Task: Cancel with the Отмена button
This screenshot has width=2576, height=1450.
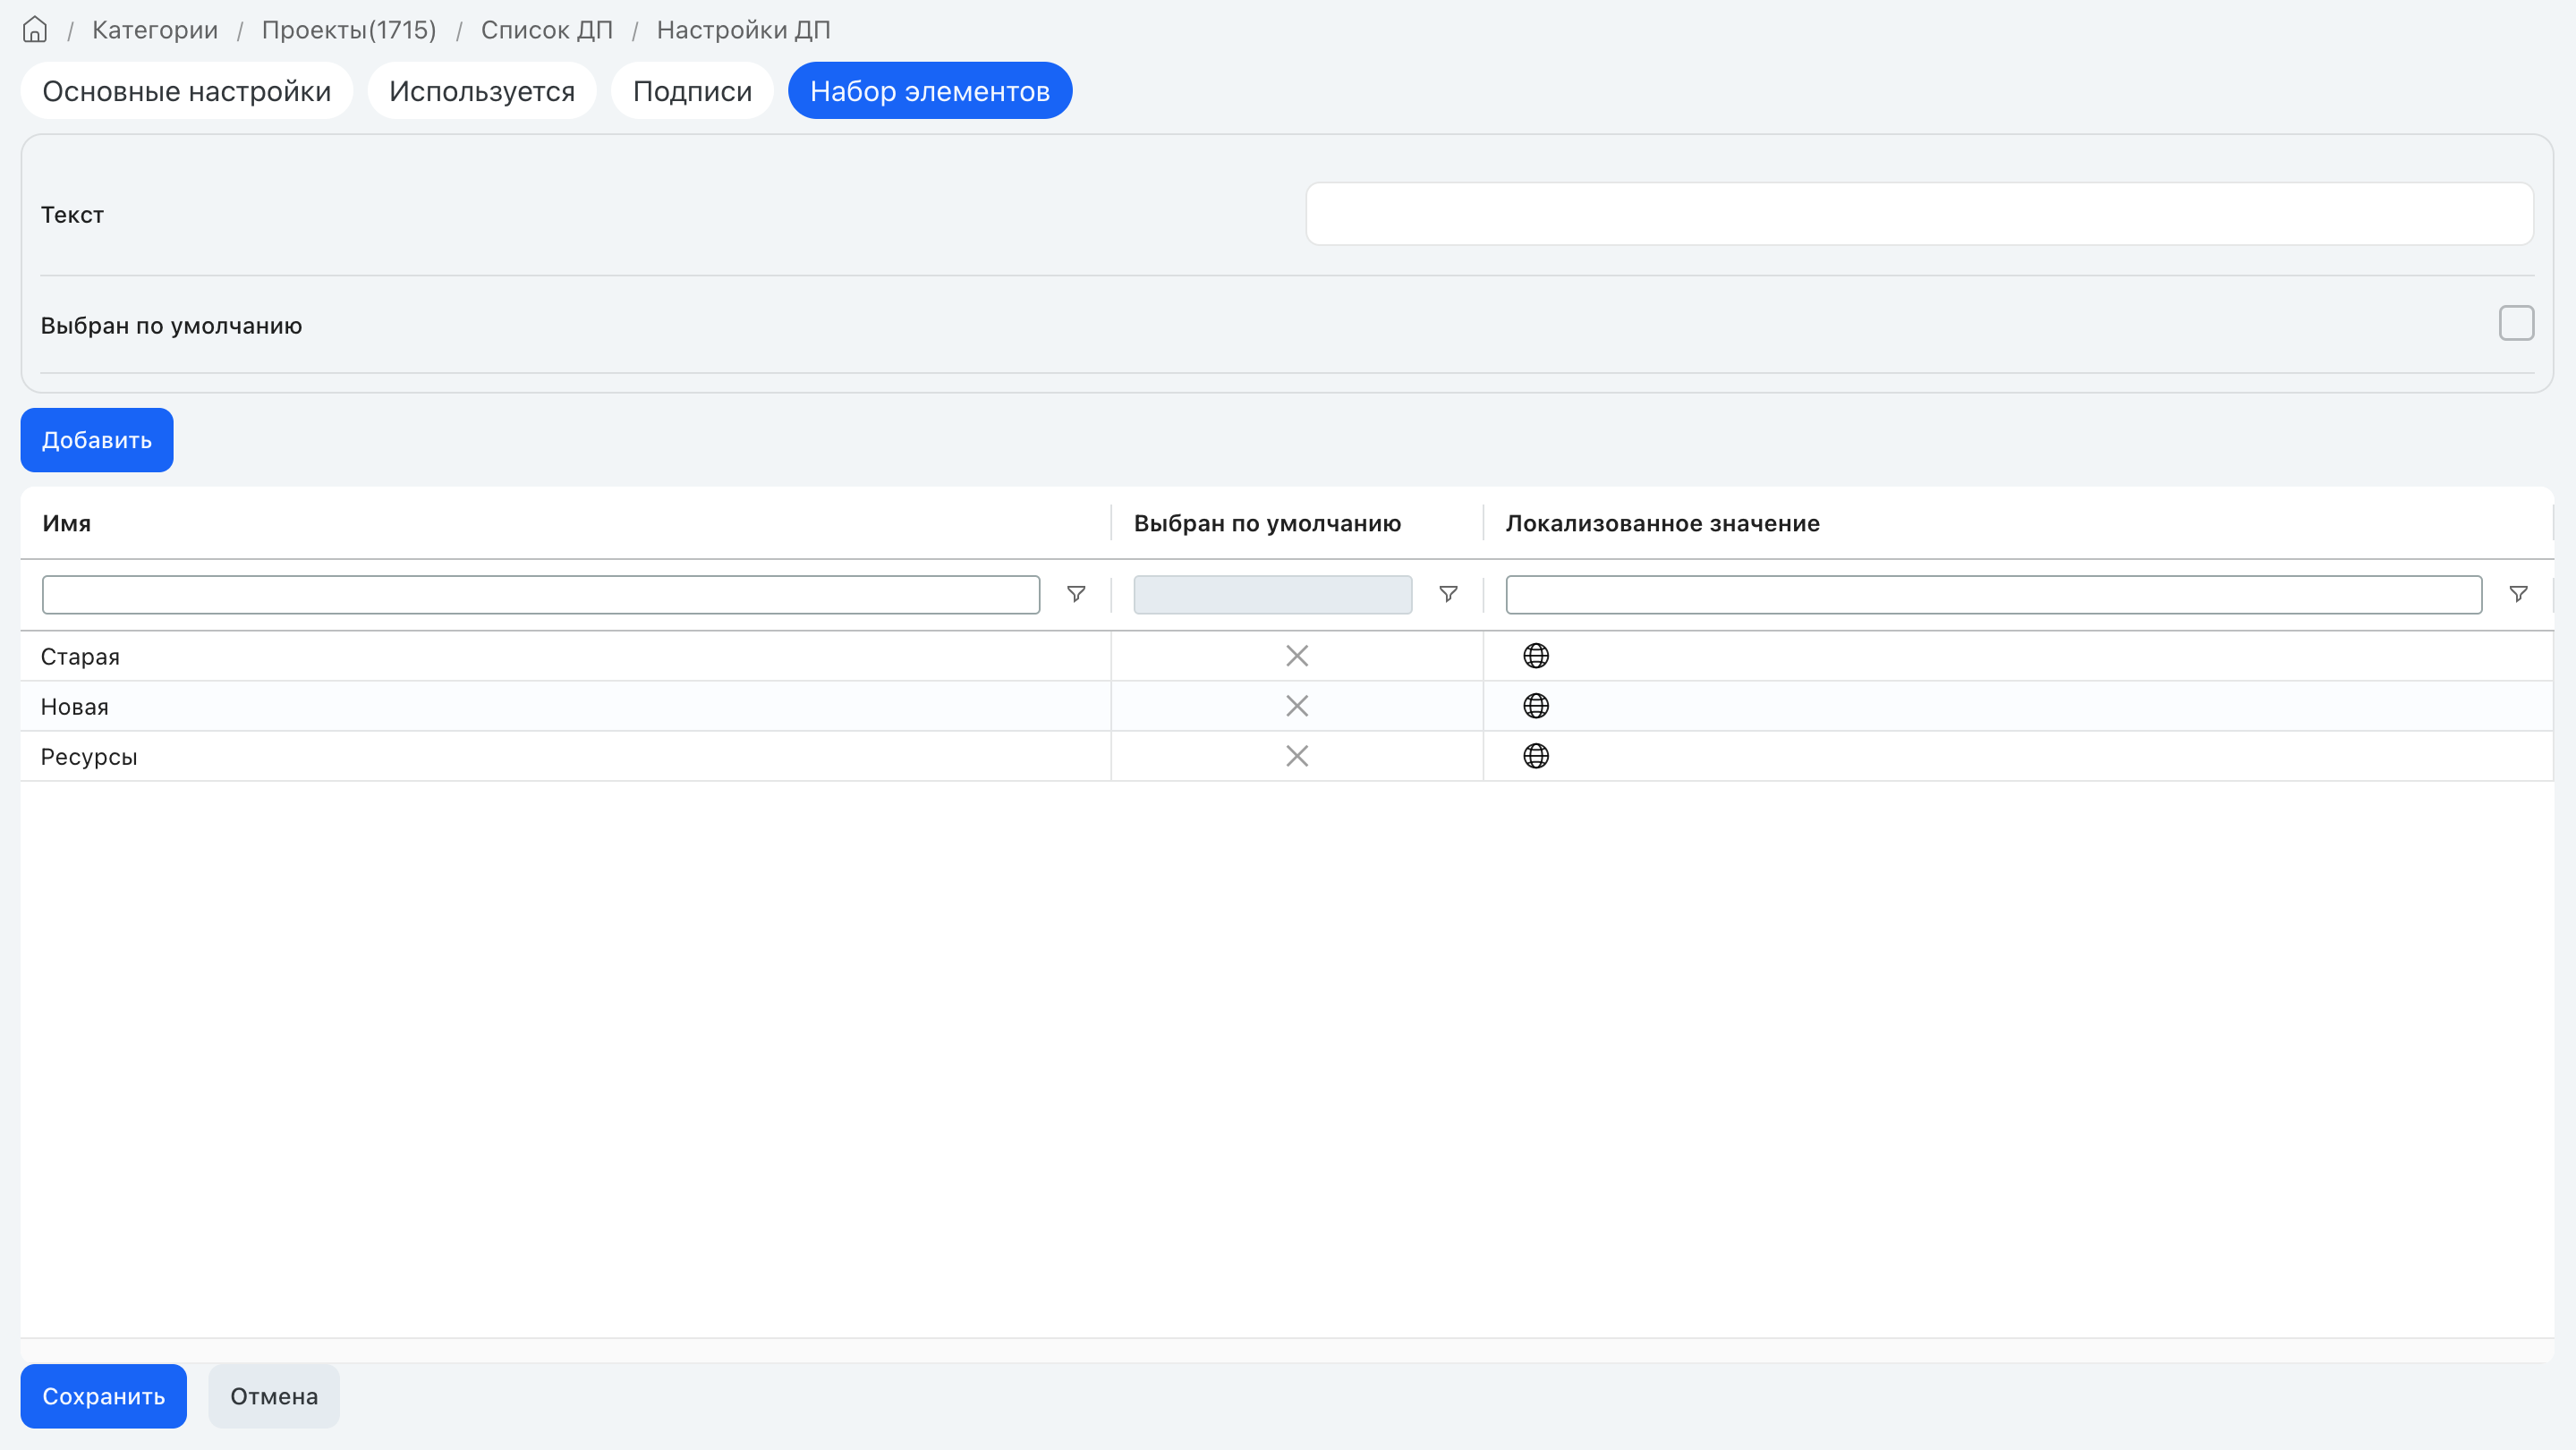Action: [x=274, y=1396]
